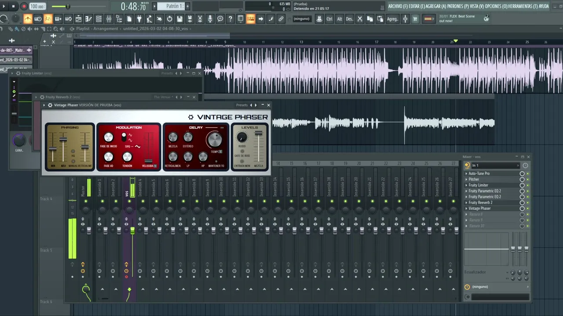Viewport: 563px width, 316px height.
Task: Open the OPCIONES (O) menu
Action: click(496, 6)
